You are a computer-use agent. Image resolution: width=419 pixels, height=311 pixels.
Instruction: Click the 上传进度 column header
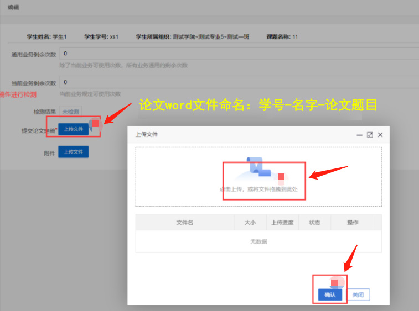click(282, 223)
